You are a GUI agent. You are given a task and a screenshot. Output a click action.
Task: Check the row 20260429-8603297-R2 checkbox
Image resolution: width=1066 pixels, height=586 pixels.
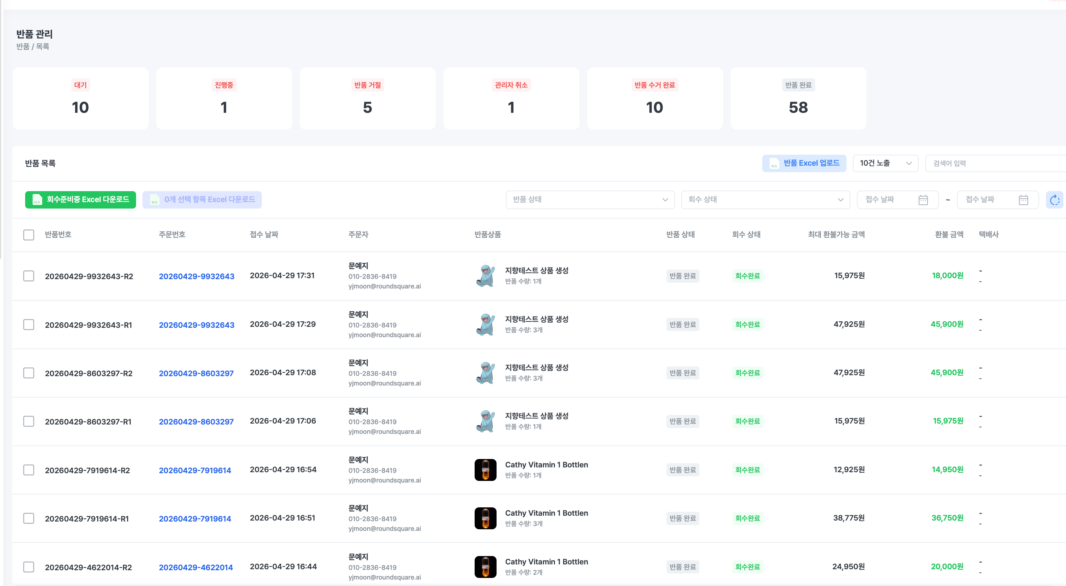(29, 373)
